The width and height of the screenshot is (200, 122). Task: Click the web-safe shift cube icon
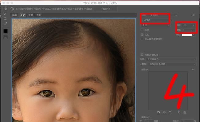(x=164, y=112)
